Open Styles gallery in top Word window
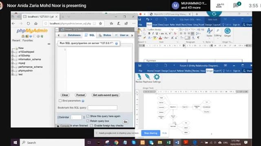261x146 pixels. (x=209, y=32)
